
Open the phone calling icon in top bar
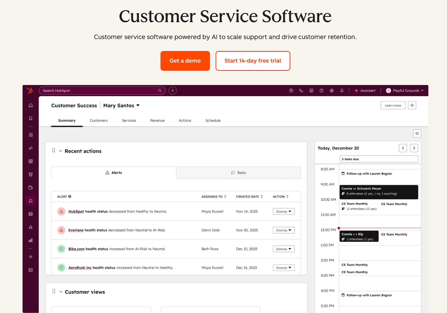[301, 90]
